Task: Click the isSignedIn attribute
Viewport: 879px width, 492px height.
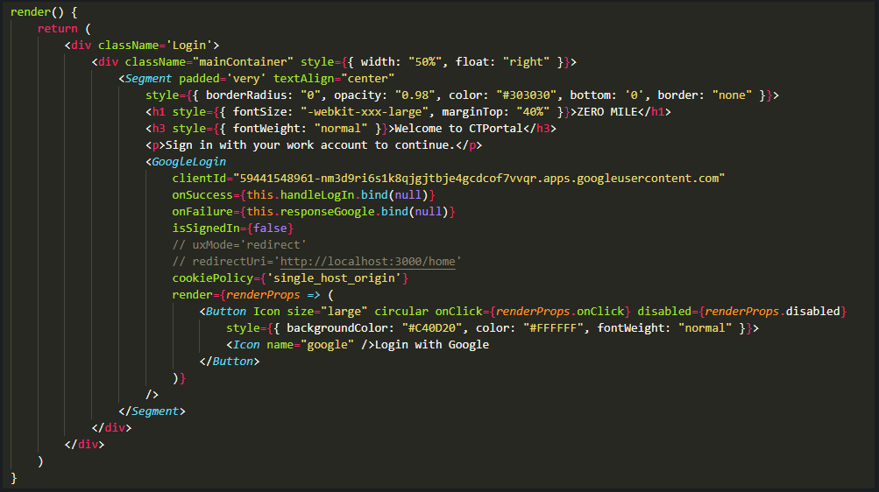Action: 206,228
